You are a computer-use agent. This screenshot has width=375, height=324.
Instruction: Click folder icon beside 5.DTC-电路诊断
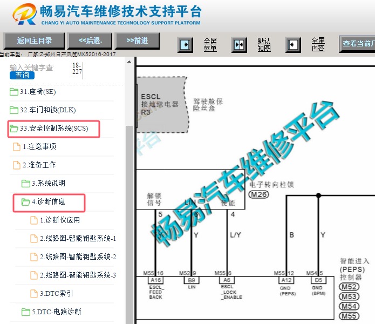(26, 312)
